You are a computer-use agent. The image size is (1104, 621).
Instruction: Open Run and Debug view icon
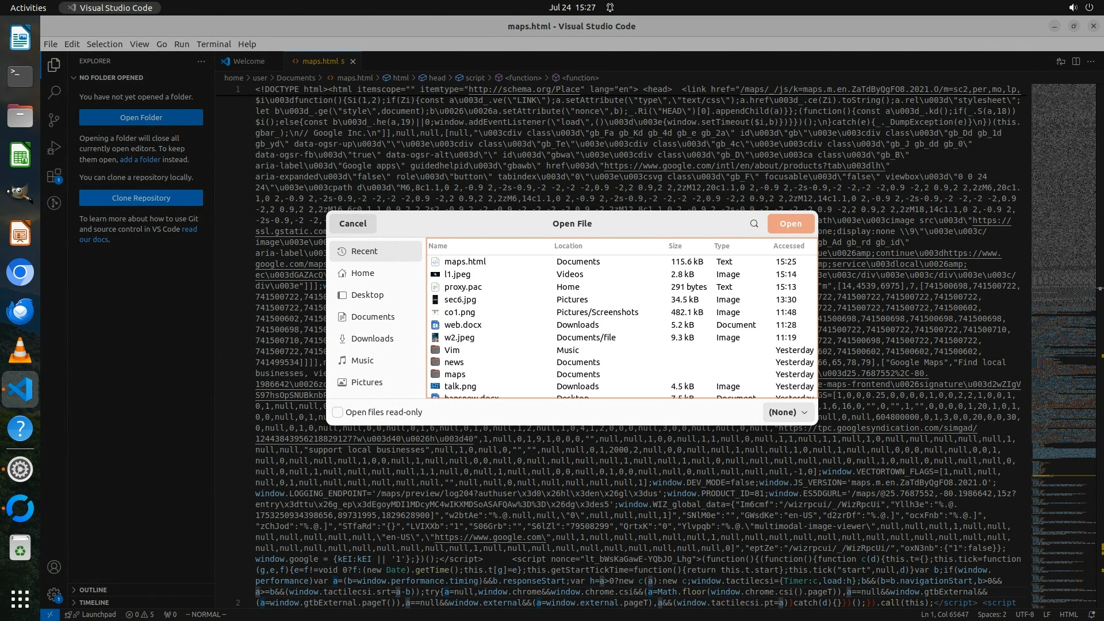tap(54, 148)
